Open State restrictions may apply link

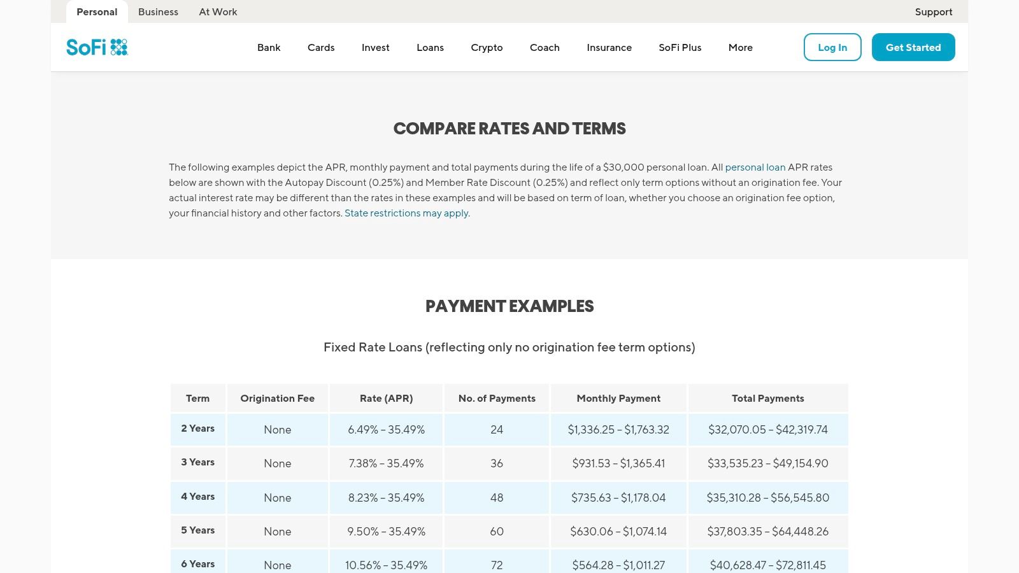click(x=406, y=213)
